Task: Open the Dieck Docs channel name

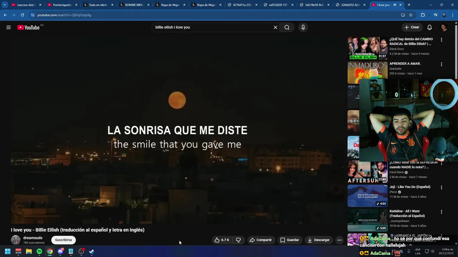Action: tap(396, 49)
